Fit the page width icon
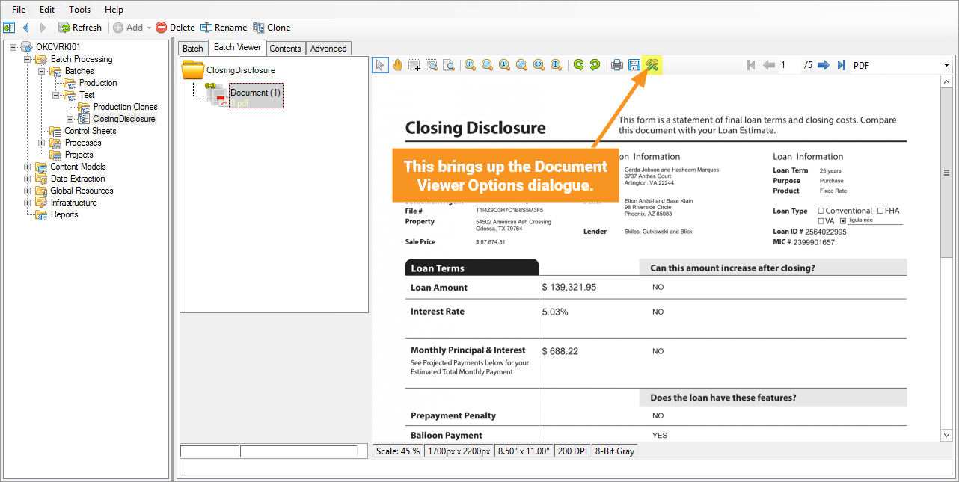 539,65
